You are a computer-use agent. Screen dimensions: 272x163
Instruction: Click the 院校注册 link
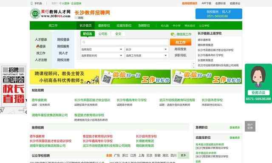pos(63,60)
